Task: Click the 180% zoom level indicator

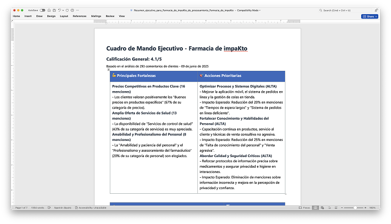Action: pos(372,207)
